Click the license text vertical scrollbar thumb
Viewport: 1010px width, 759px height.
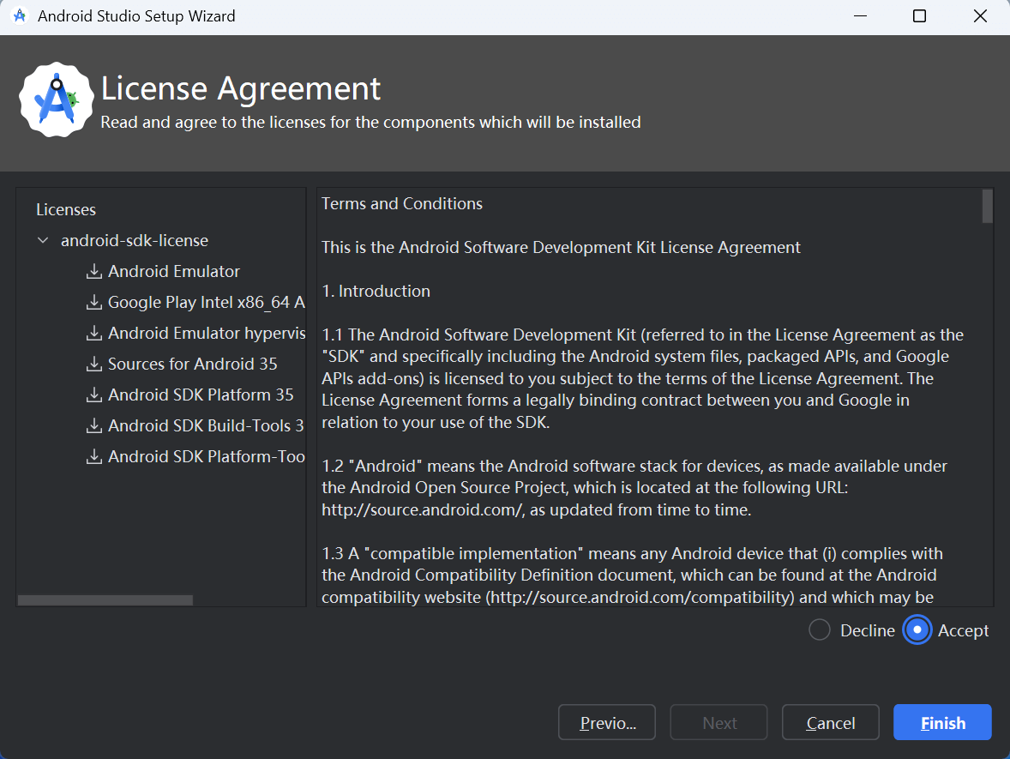coord(988,206)
